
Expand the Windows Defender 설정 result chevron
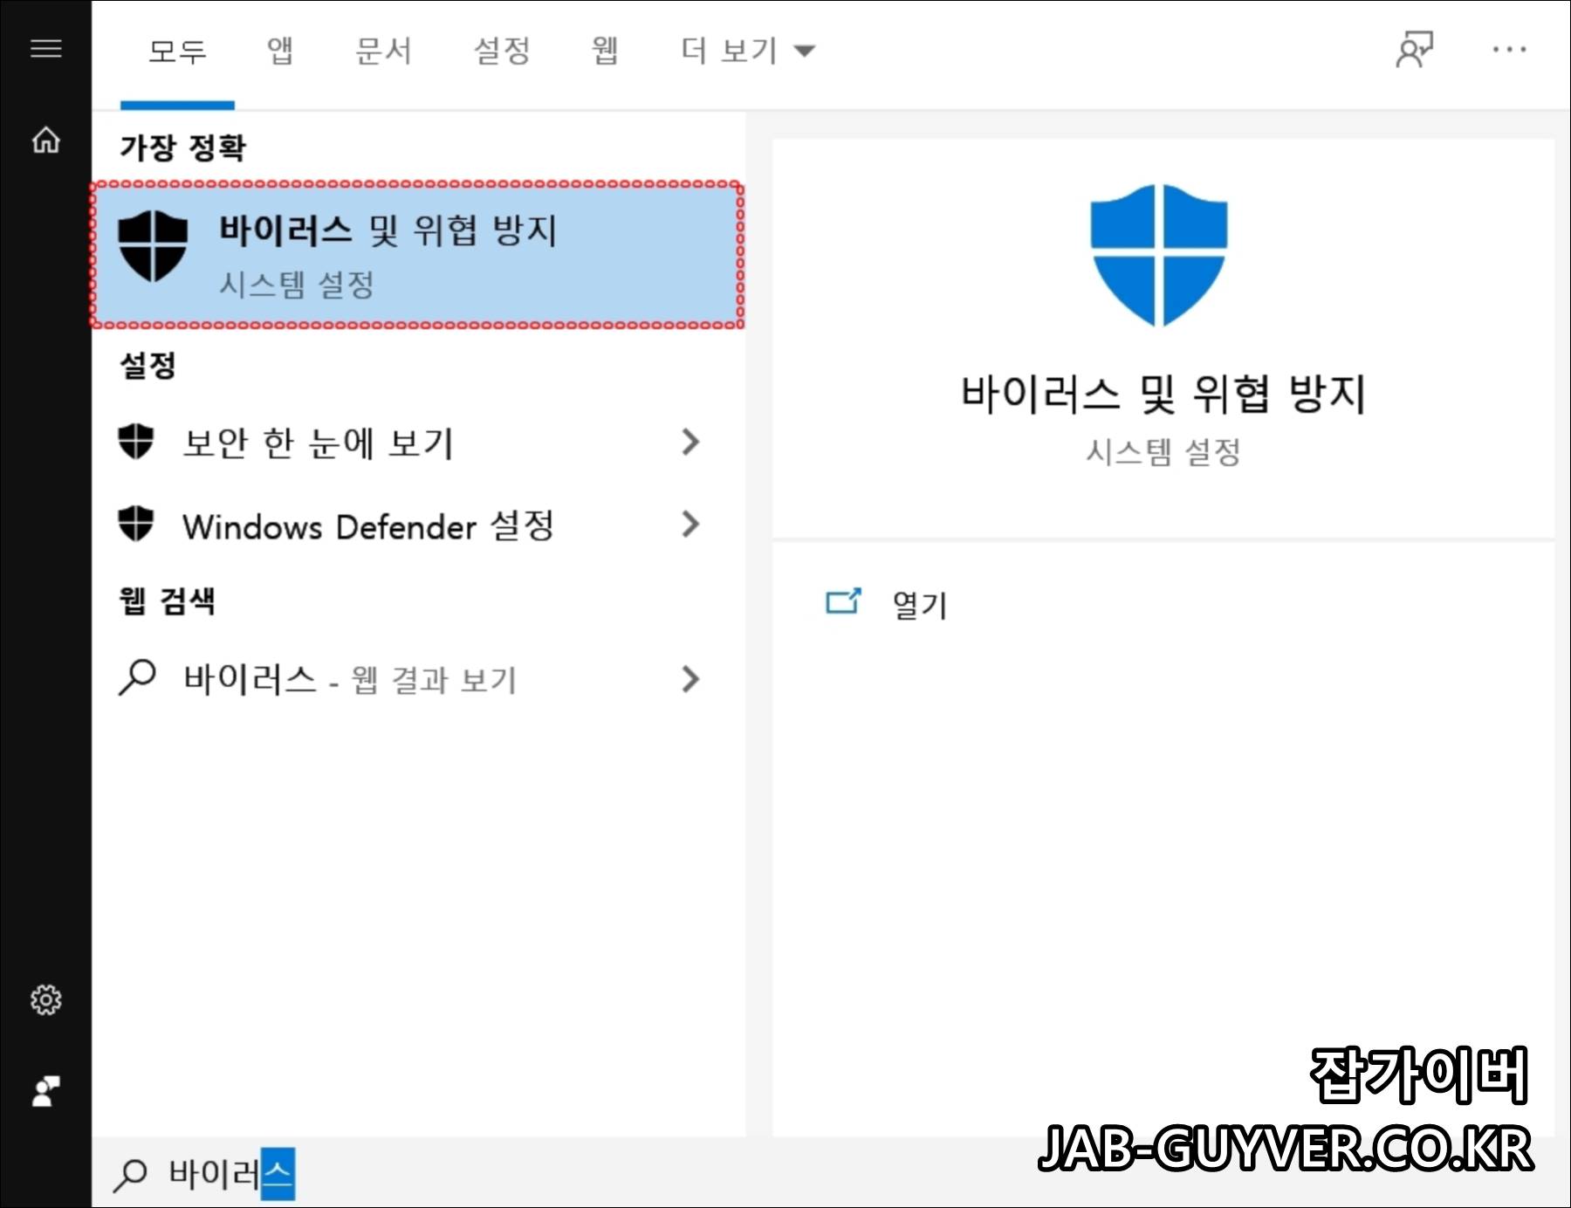click(691, 525)
